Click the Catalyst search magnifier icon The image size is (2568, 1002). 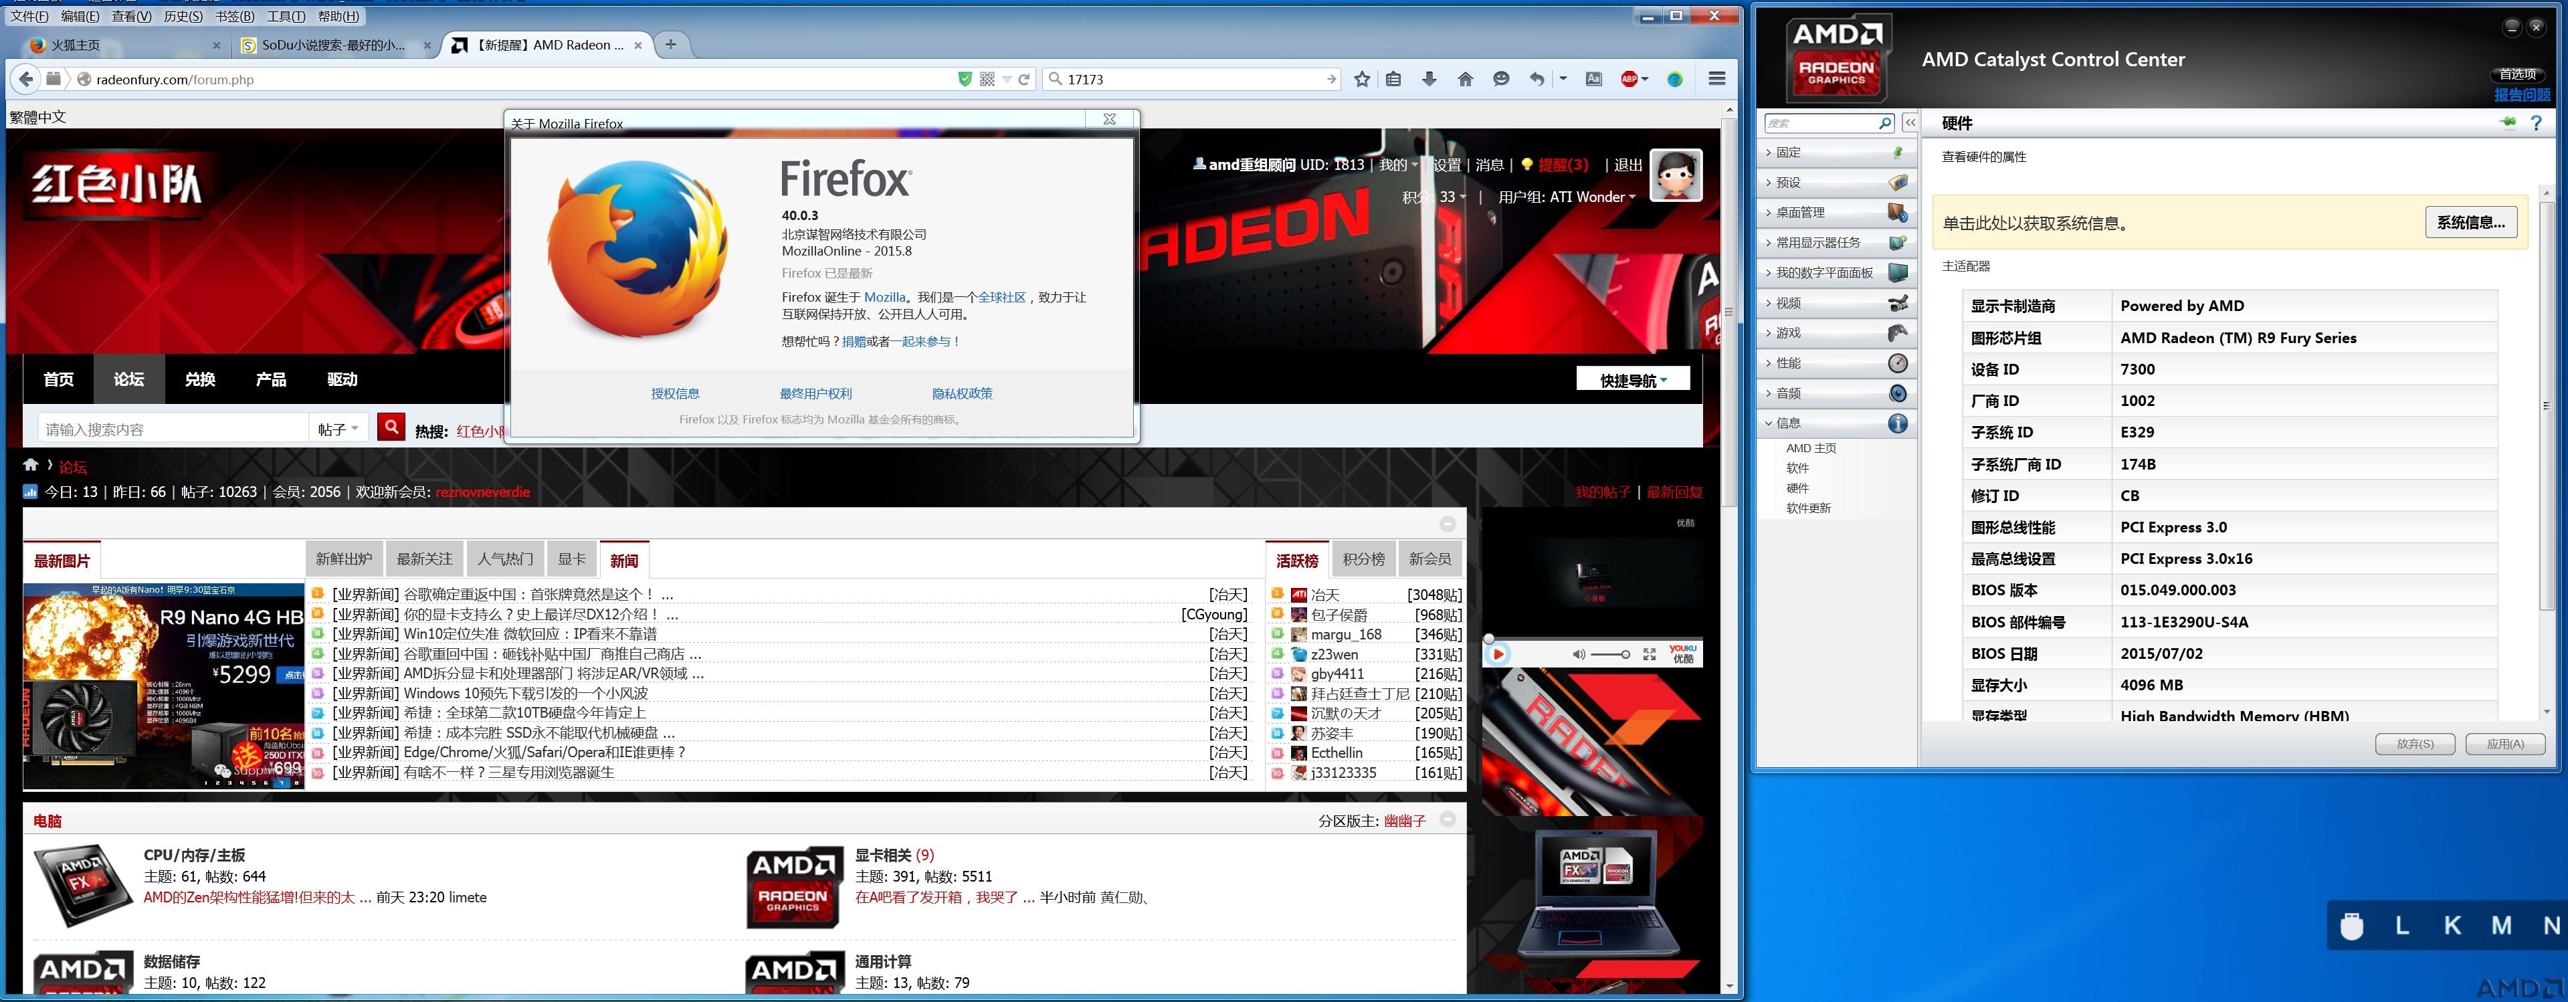coord(1884,122)
